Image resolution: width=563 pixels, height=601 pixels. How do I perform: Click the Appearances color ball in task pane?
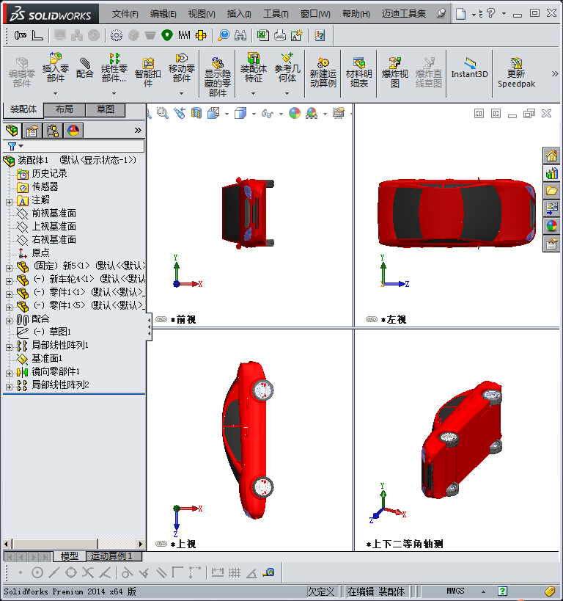[551, 226]
